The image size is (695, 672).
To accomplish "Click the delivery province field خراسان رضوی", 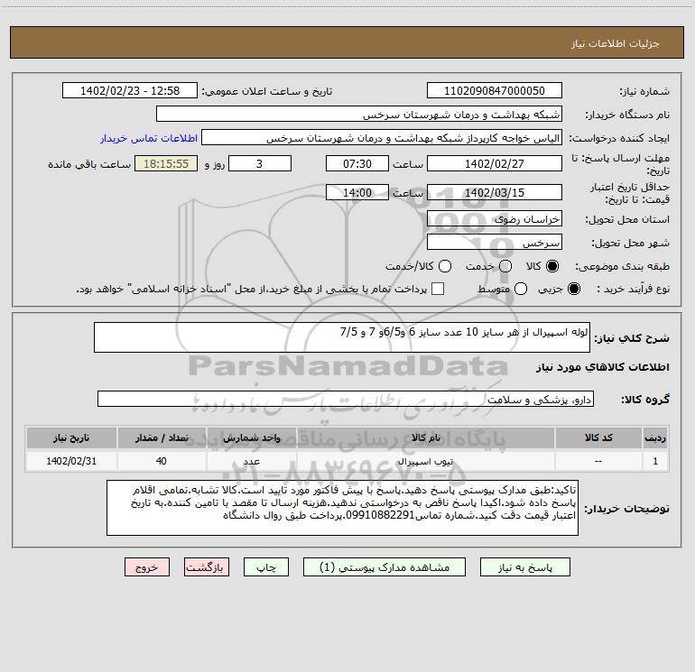I will point(495,219).
